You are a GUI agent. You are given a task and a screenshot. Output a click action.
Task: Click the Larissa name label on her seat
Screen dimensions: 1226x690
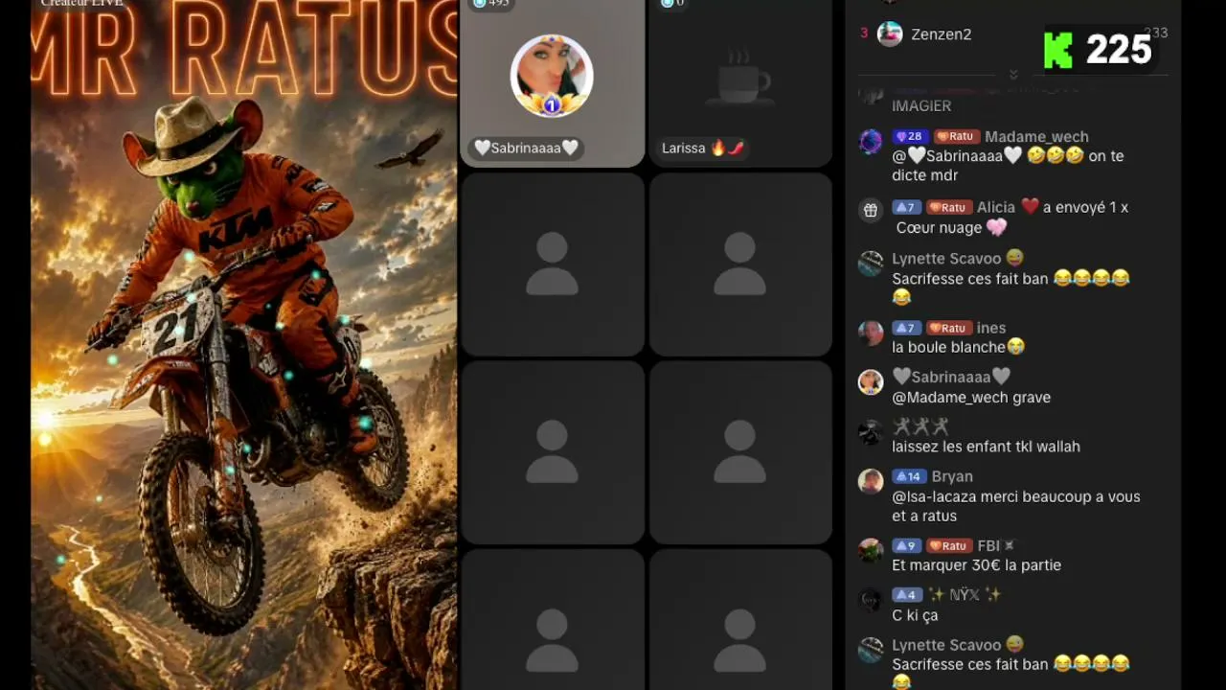tap(703, 149)
